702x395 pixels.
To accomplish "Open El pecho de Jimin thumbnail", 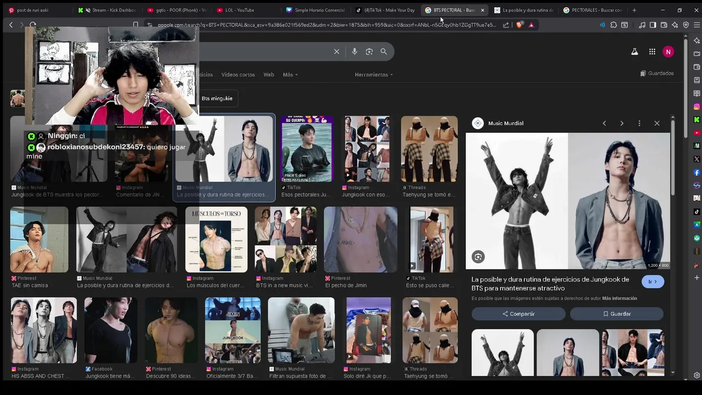I will coord(360,240).
